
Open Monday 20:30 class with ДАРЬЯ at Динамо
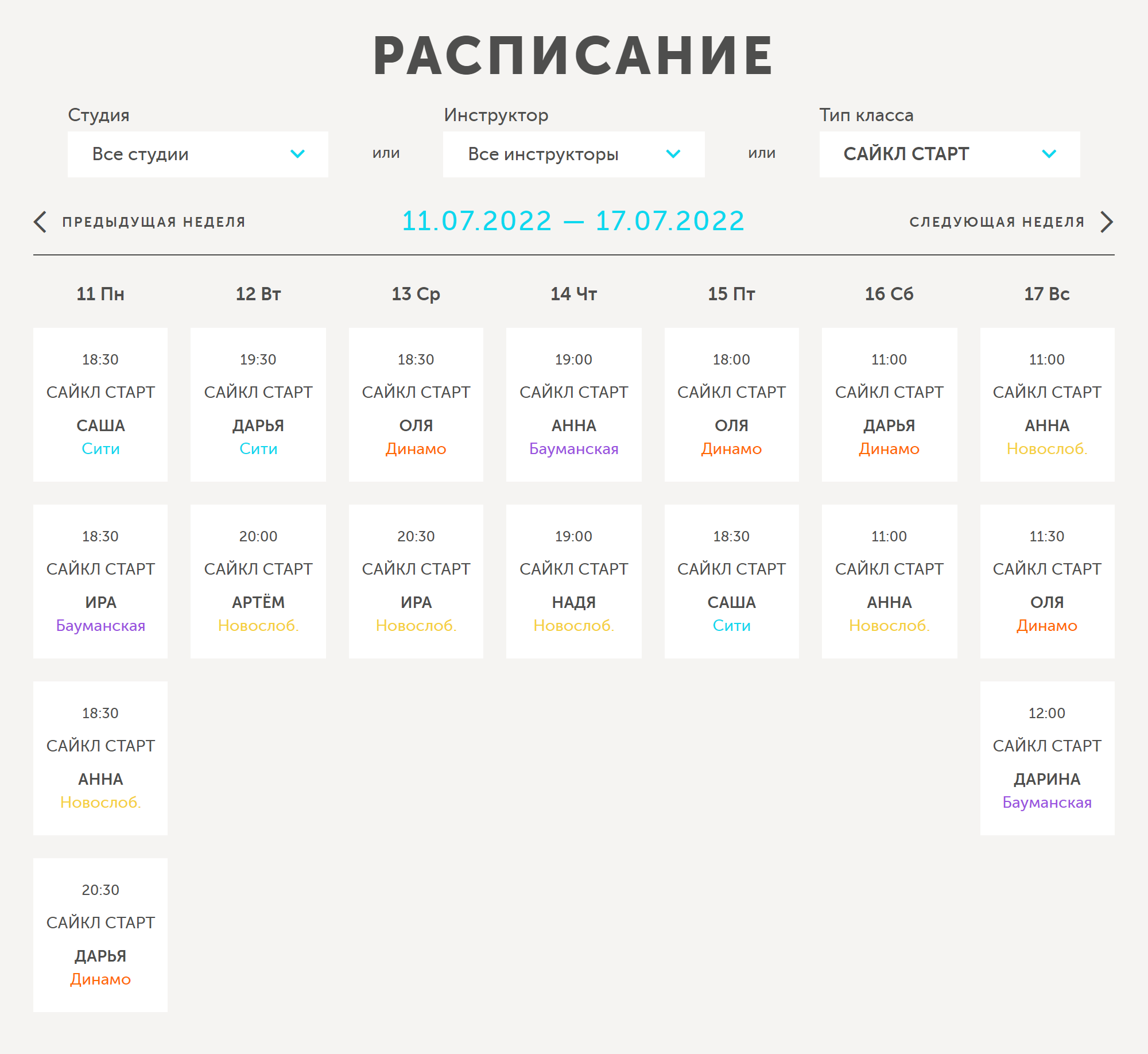coord(100,935)
